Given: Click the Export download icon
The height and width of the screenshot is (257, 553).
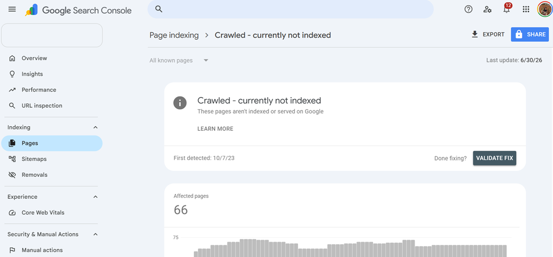Looking at the screenshot, I should click(475, 34).
